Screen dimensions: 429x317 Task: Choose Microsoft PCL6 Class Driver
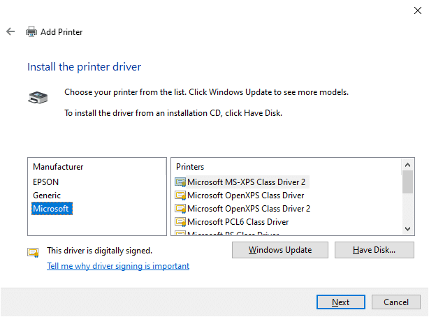point(238,222)
